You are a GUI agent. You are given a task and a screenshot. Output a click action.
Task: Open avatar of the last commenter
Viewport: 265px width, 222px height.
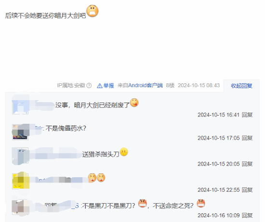click(20, 208)
